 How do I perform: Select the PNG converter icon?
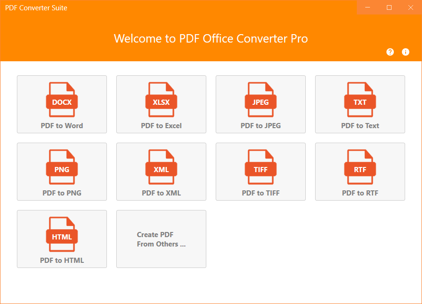pos(61,166)
